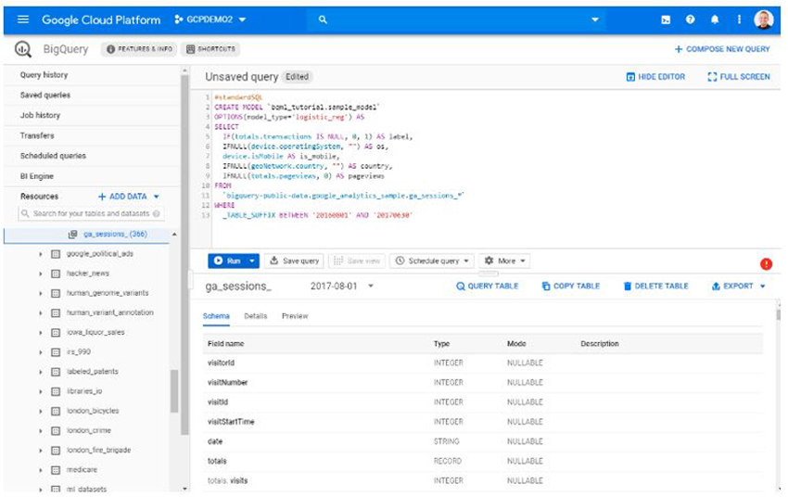Click Delete Table
The width and height of the screenshot is (788, 497).
[x=655, y=286]
